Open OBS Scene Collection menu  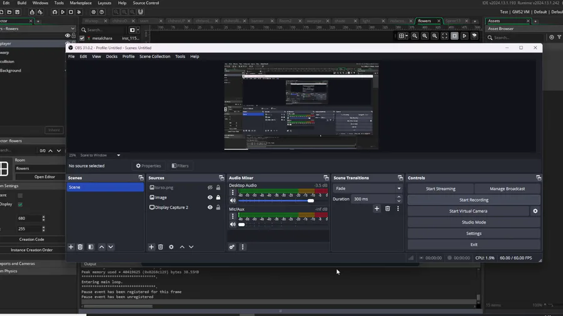click(x=155, y=56)
